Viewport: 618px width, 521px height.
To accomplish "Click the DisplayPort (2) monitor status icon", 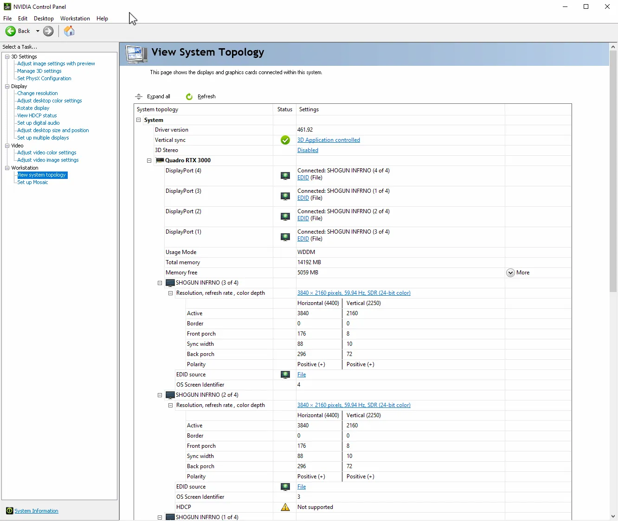I will 285,216.
